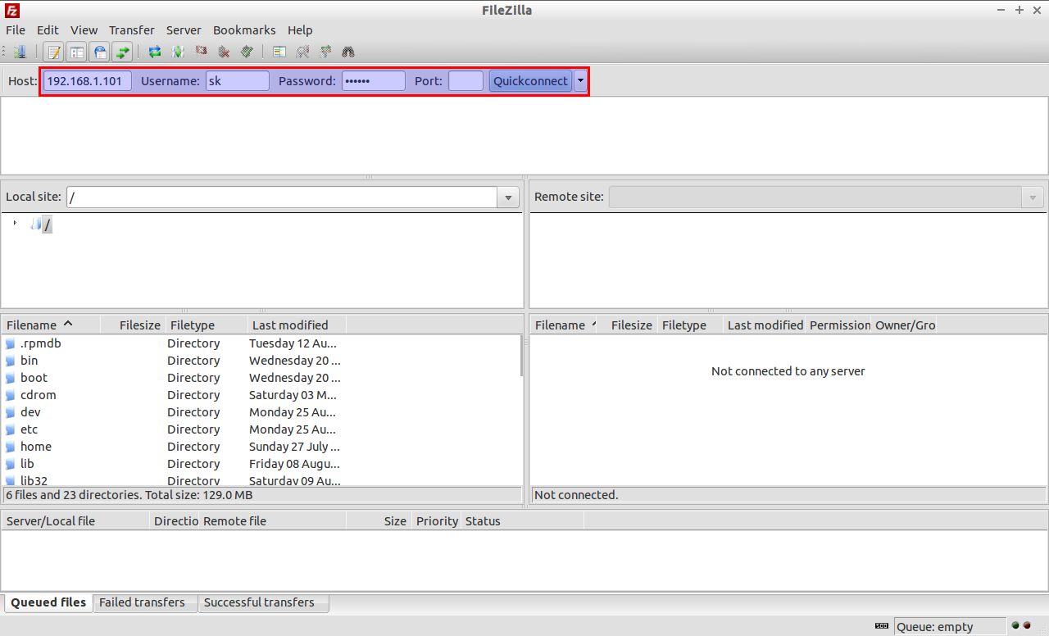The height and width of the screenshot is (636, 1049).
Task: Toggle transfer queue display icon
Action: point(123,52)
